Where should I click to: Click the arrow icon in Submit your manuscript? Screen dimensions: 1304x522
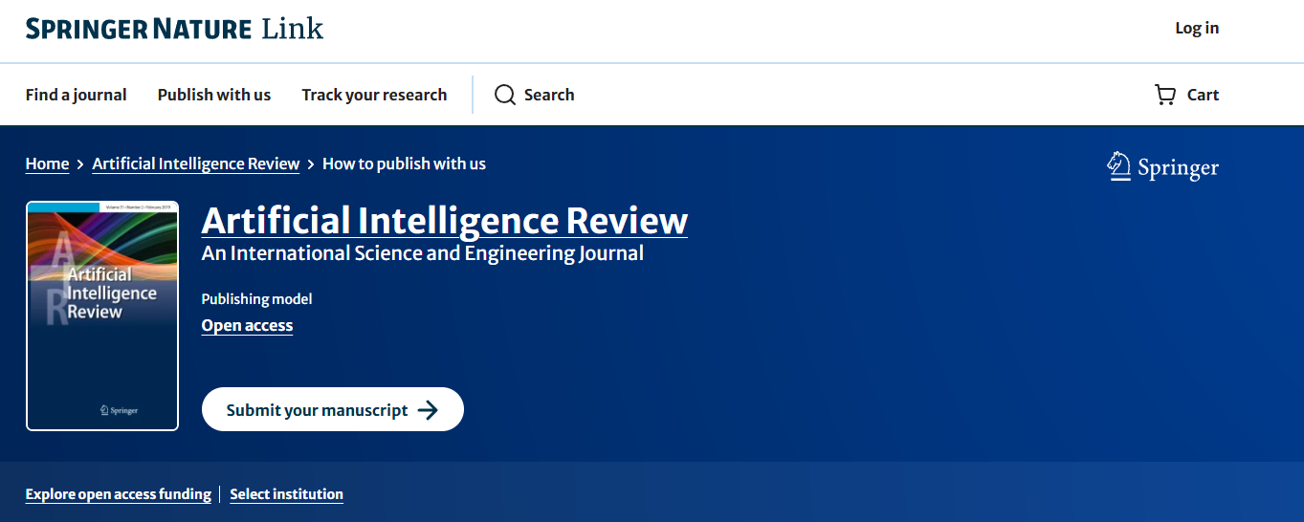click(x=428, y=410)
